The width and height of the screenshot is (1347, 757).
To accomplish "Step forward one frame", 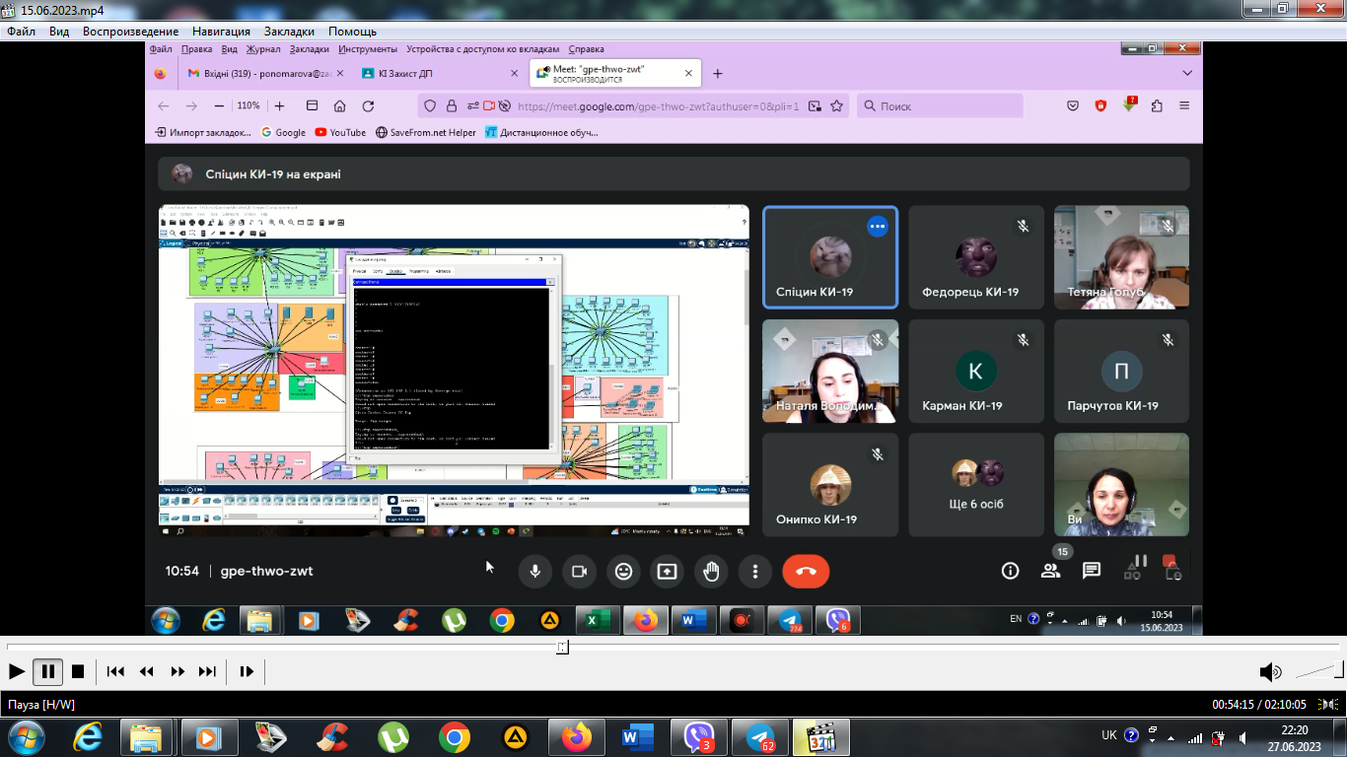I will (x=247, y=671).
